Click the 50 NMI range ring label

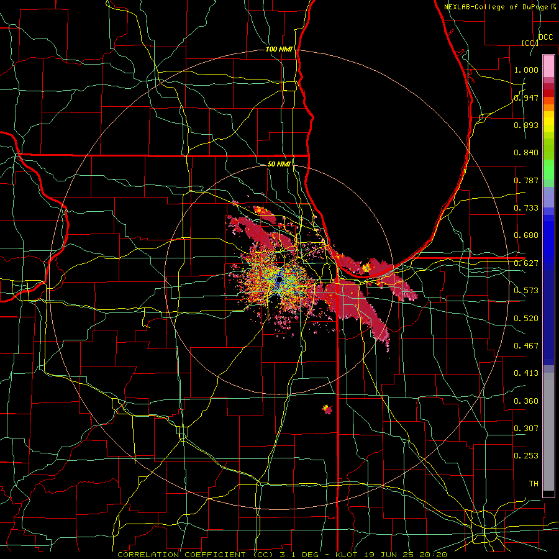(x=279, y=164)
